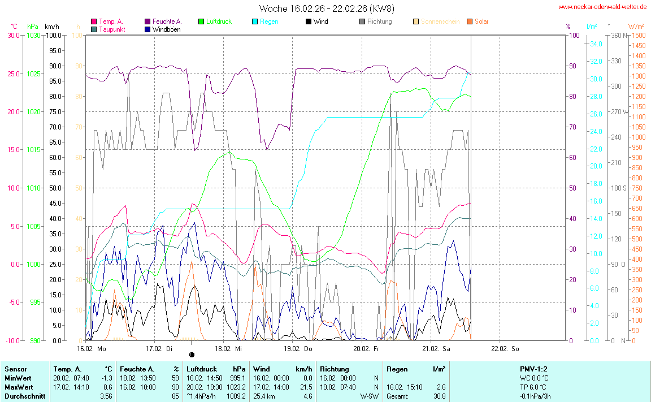Screen dimensions: 651x402
Task: Open the www.neckar-odenwald-wetter.de link
Action: (x=602, y=7)
